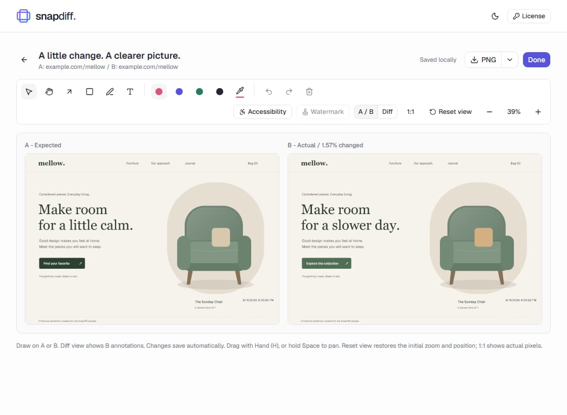Toggle Accessibility mode
Screen dimensions: 567x415
pos(263,112)
